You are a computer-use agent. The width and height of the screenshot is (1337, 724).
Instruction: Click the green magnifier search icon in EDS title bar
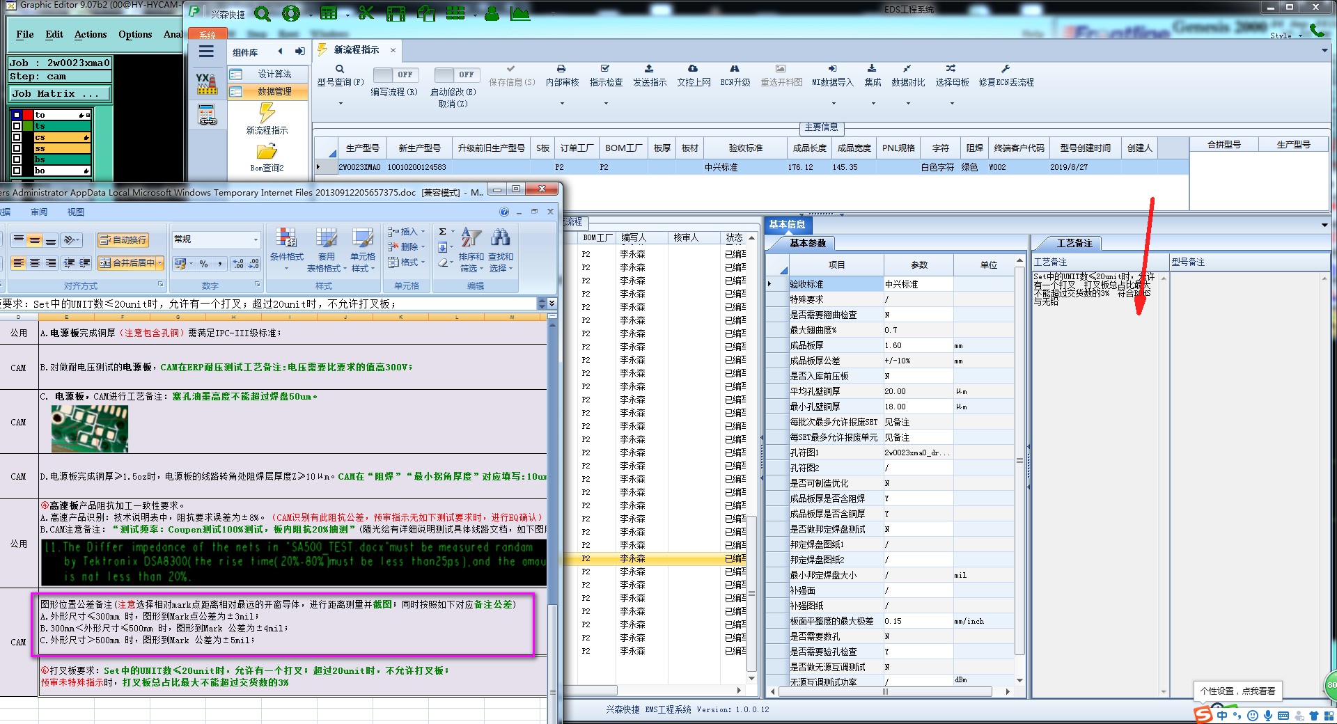pyautogui.click(x=262, y=13)
